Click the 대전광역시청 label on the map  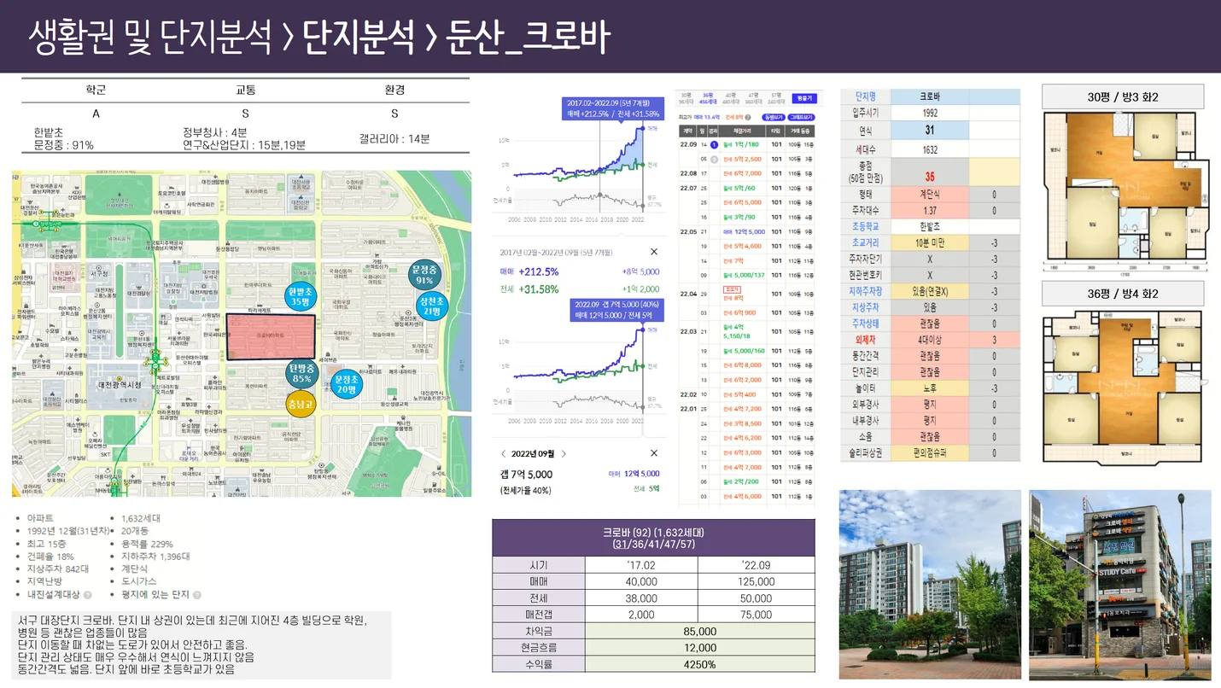120,385
